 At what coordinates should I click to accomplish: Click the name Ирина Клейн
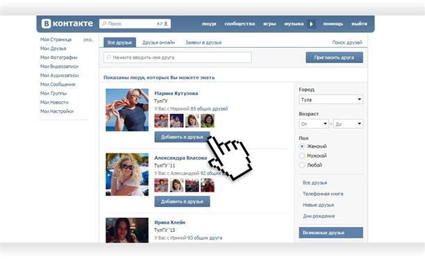click(x=170, y=222)
